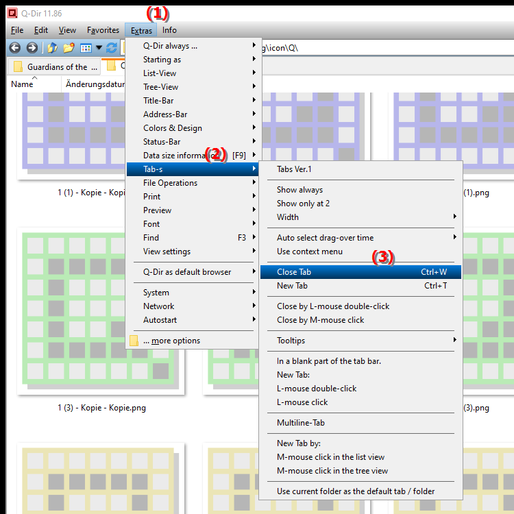The width and height of the screenshot is (514, 514).
Task: Select Tabs Ver.1 option
Action: coord(360,169)
